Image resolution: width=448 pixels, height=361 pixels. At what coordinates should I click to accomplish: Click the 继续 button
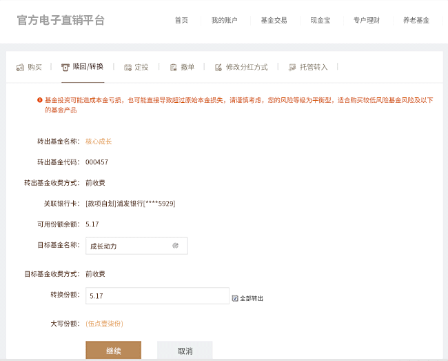tap(114, 350)
